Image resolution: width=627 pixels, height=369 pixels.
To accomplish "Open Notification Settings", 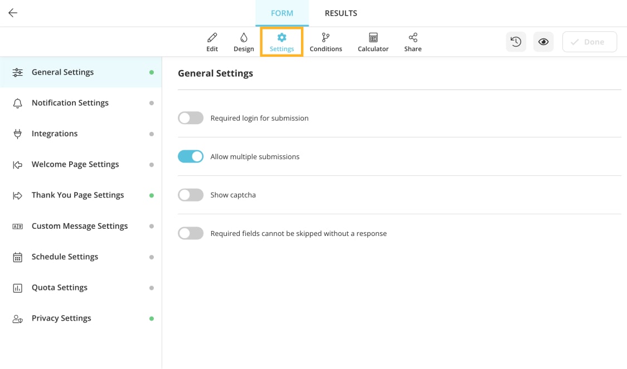I will (x=70, y=102).
